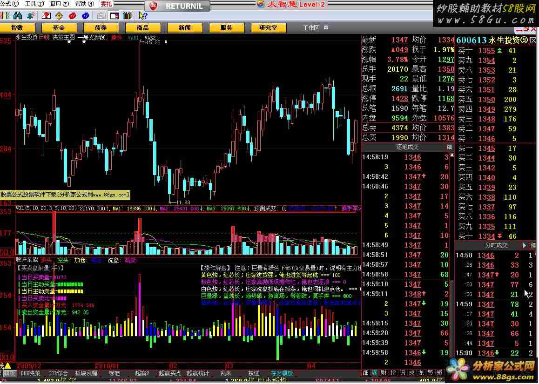Select the 龙 tab in quote panel footer
539x384 pixels.
click(421, 373)
